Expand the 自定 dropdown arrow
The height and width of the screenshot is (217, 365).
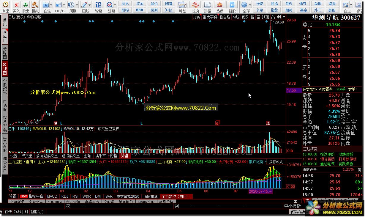point(352,5)
